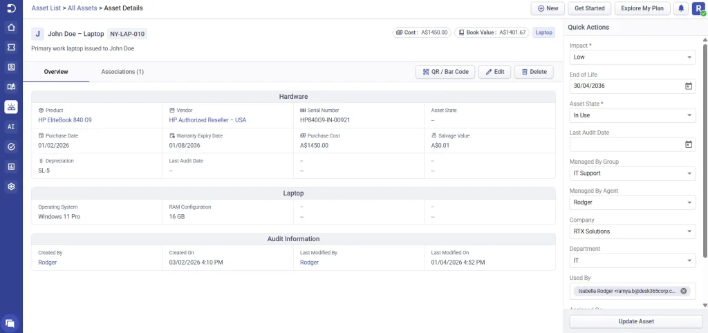Click the Book Value A$1401.67 badge

[x=492, y=32]
